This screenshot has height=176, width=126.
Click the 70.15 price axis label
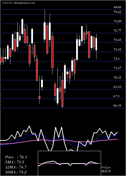coord(117,77)
